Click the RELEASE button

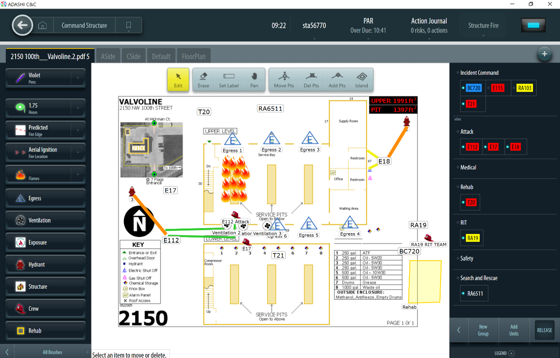(x=544, y=330)
